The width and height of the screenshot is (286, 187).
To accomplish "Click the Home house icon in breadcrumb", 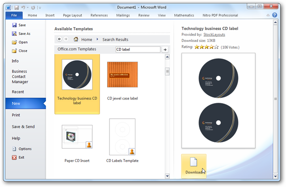I will tap(76, 39).
